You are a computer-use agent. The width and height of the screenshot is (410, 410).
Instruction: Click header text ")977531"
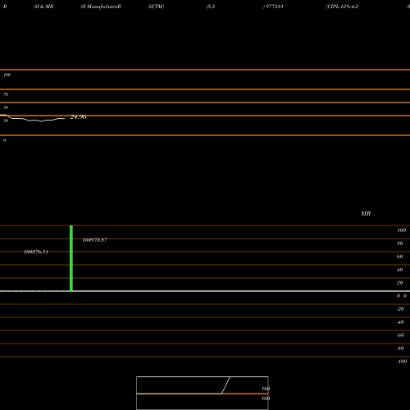(x=273, y=7)
